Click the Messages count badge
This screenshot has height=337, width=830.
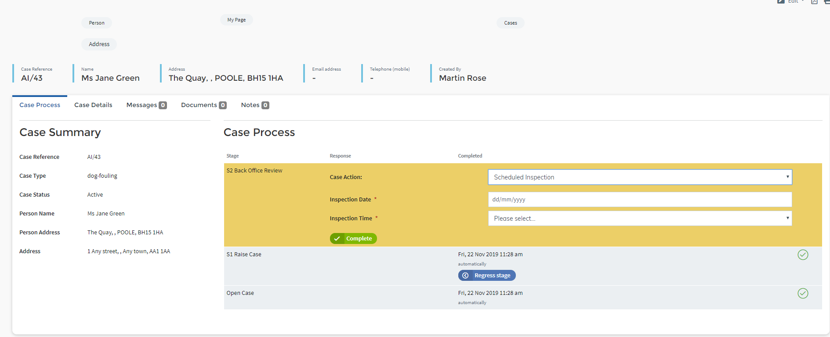pos(163,105)
